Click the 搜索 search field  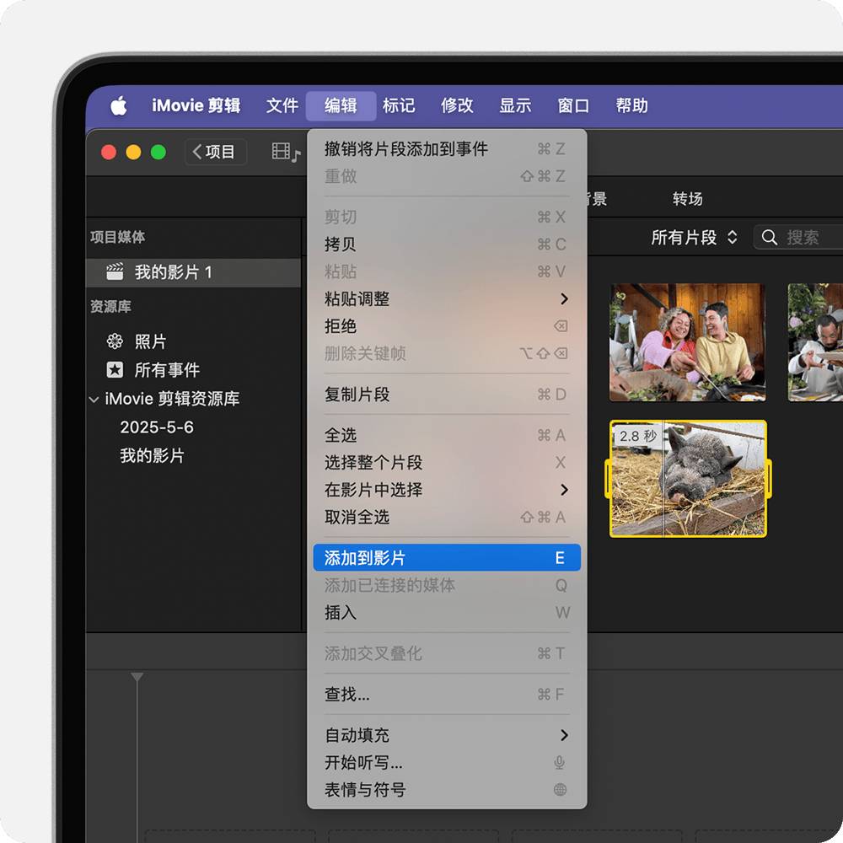(799, 237)
